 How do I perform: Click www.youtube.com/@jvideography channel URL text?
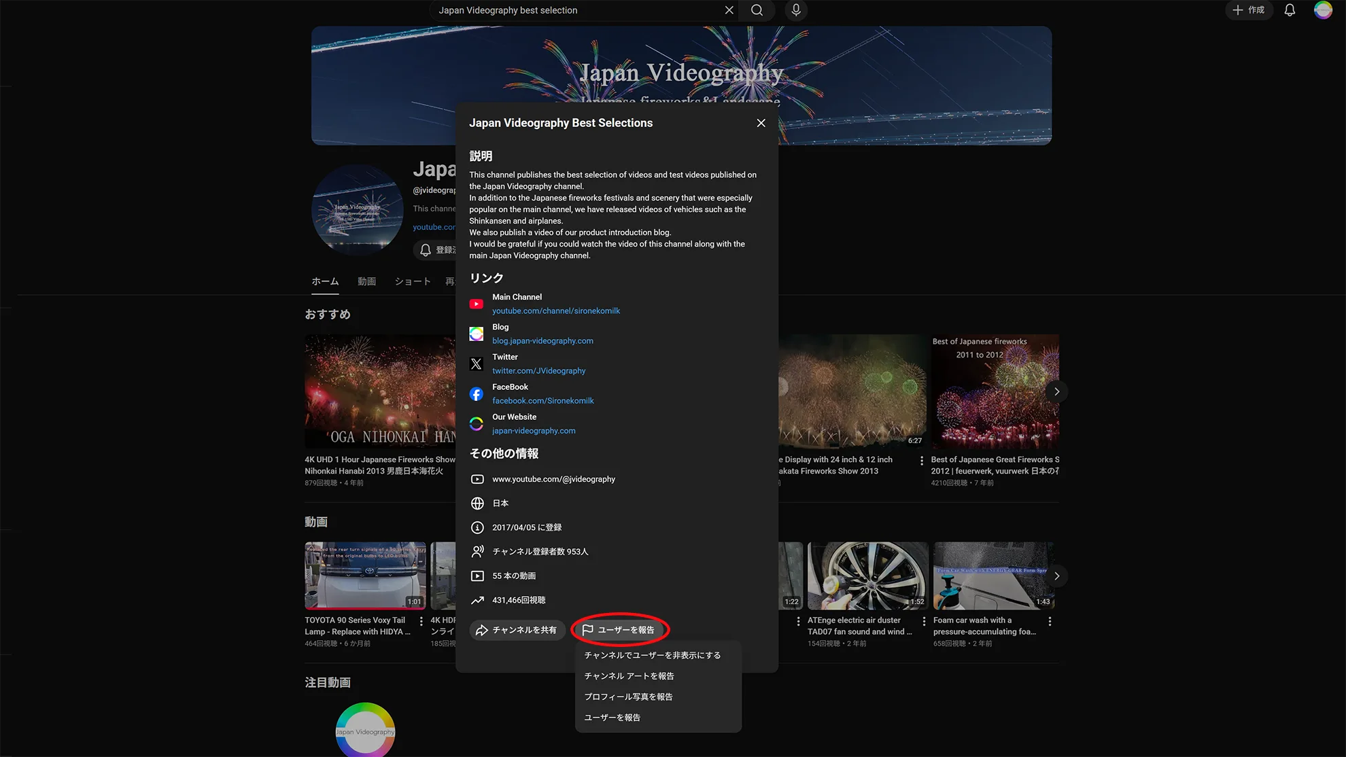553,479
